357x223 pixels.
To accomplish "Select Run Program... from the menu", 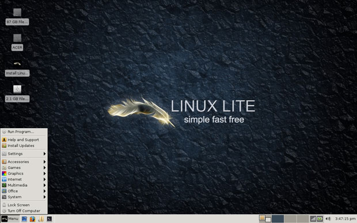I will pos(24,132).
